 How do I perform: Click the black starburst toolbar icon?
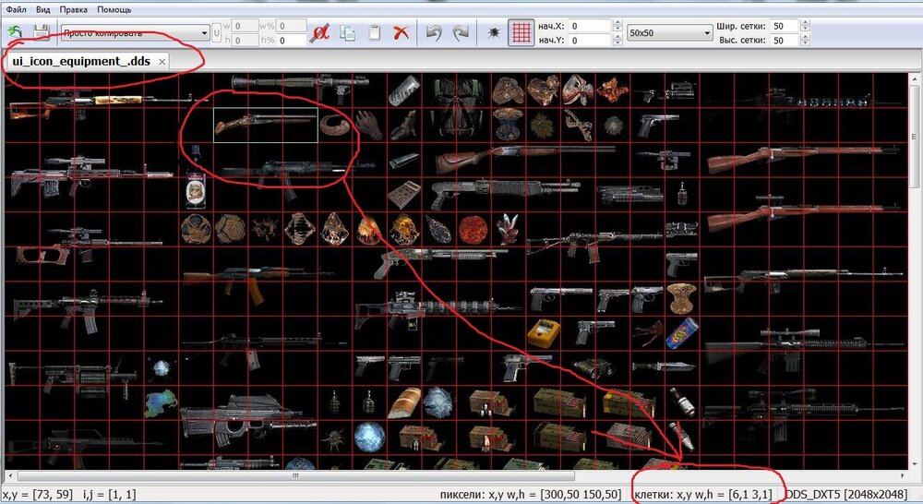[x=494, y=33]
